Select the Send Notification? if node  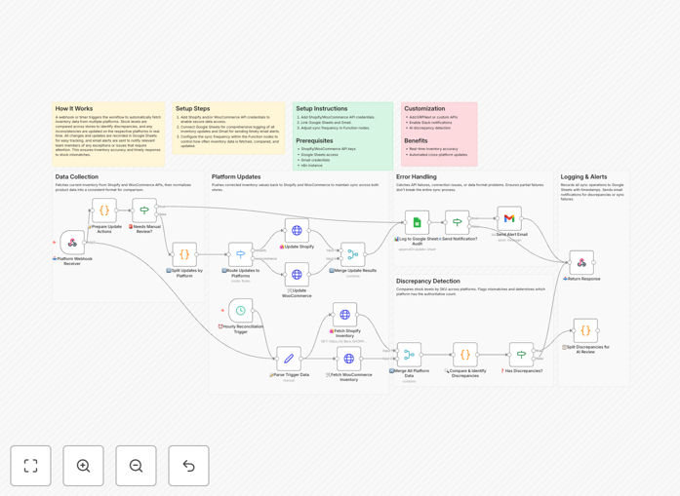[458, 222]
